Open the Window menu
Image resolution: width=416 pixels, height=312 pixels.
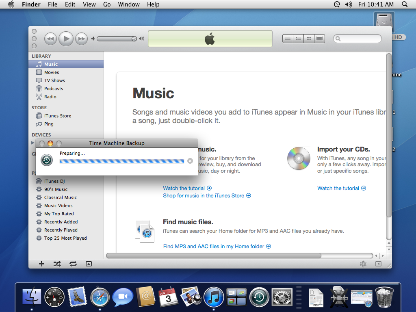click(x=129, y=4)
